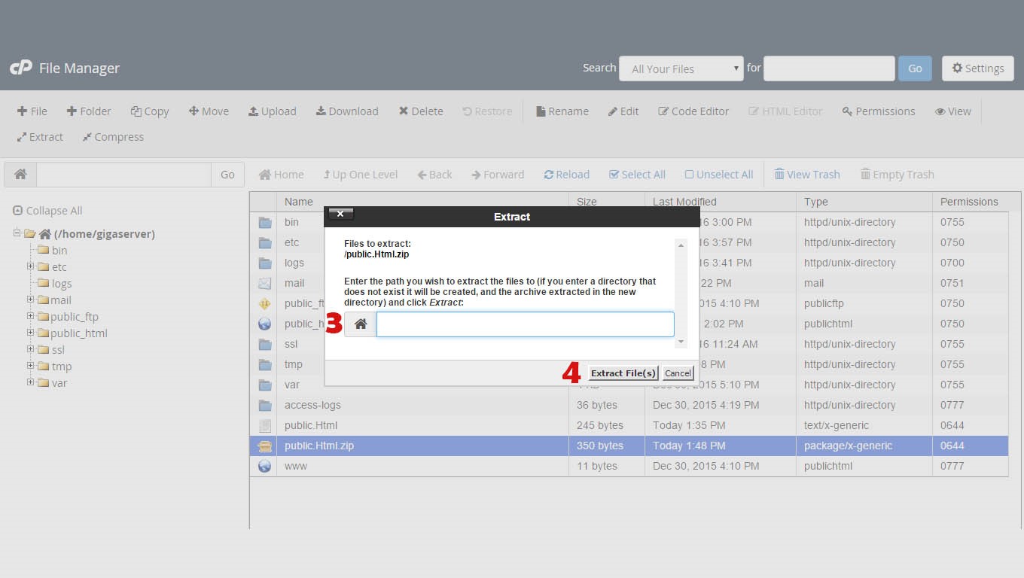Focus the extraction path input
Image resolution: width=1024 pixels, height=578 pixels.
point(526,324)
